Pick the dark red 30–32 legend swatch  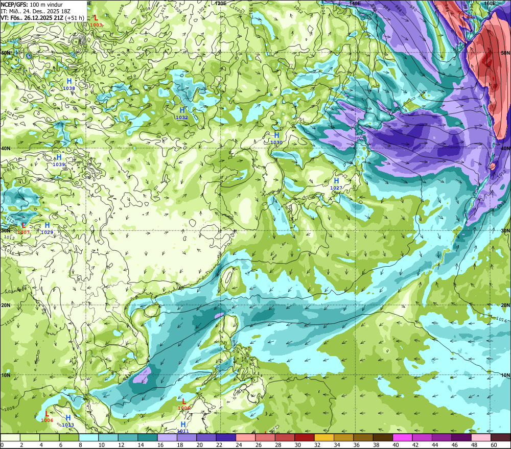click(305, 437)
